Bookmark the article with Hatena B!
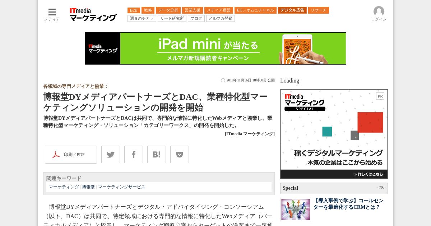This screenshot has height=226, width=431. tap(157, 155)
